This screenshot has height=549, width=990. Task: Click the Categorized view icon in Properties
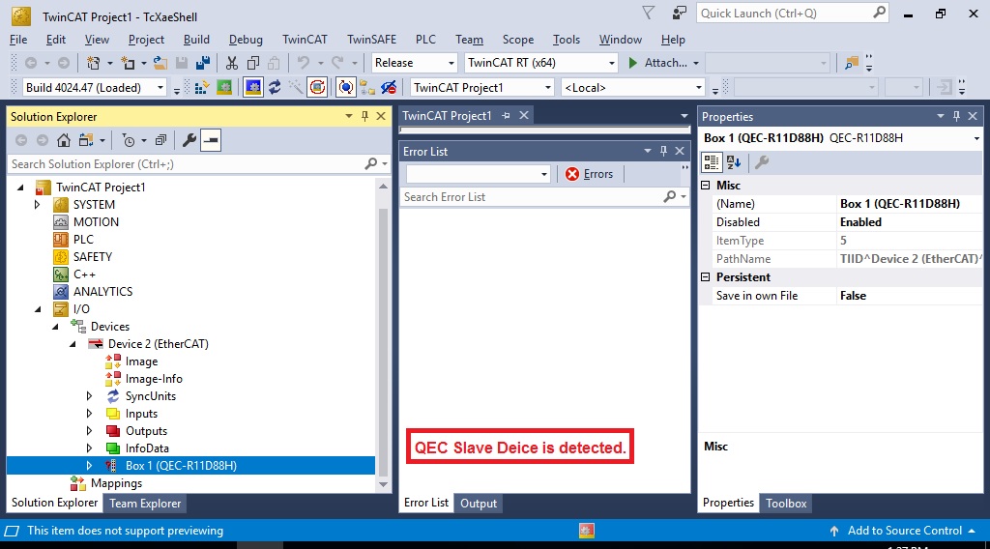(x=712, y=162)
